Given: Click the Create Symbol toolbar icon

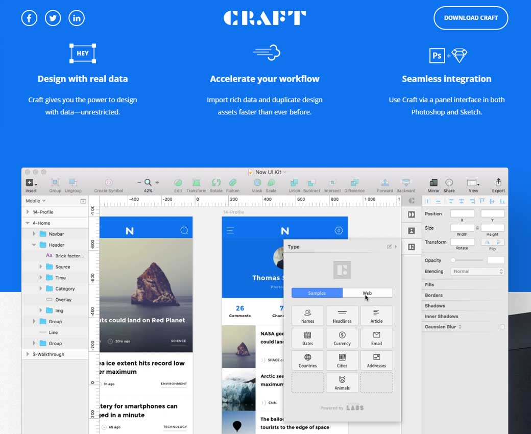Looking at the screenshot, I should (108, 183).
